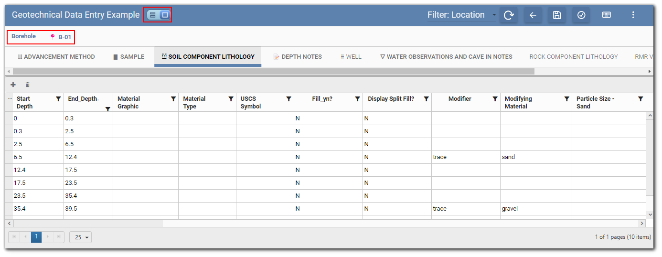The image size is (662, 257).
Task: Sort by the Start Depth column header
Action: (x=24, y=102)
